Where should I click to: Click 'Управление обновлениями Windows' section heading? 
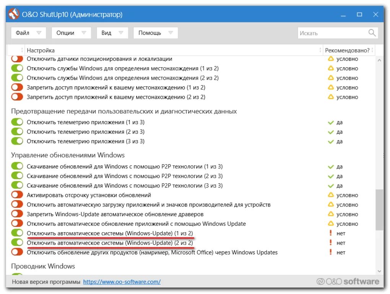click(x=68, y=155)
